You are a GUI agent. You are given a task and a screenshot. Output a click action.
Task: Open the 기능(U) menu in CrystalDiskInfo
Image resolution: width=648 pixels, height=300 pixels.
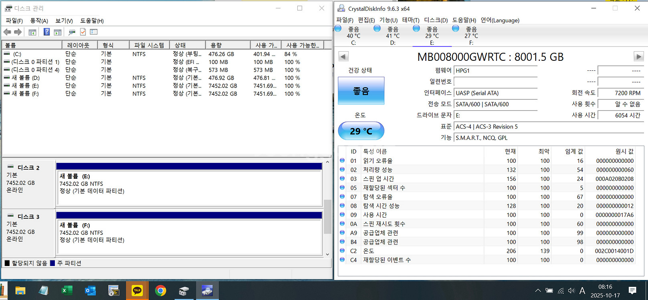pyautogui.click(x=388, y=20)
